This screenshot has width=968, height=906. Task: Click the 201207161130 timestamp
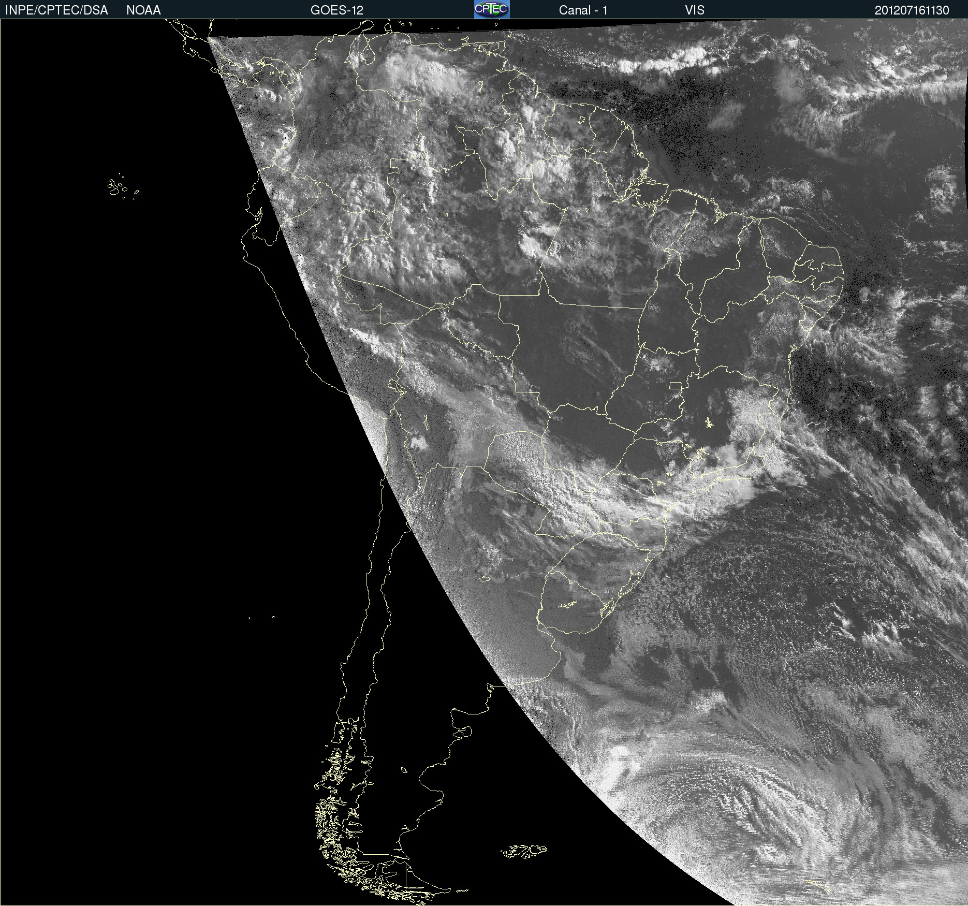(x=912, y=10)
